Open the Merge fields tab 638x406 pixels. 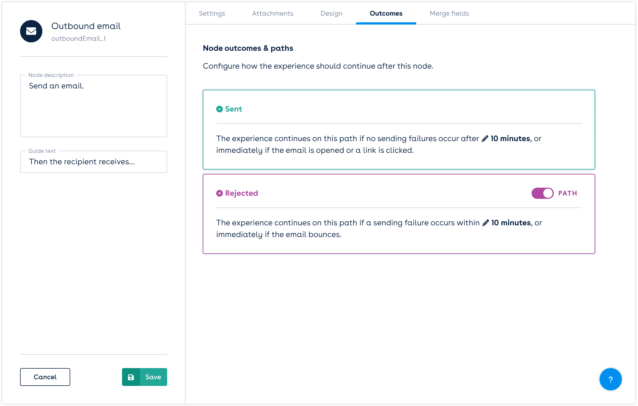449,13
